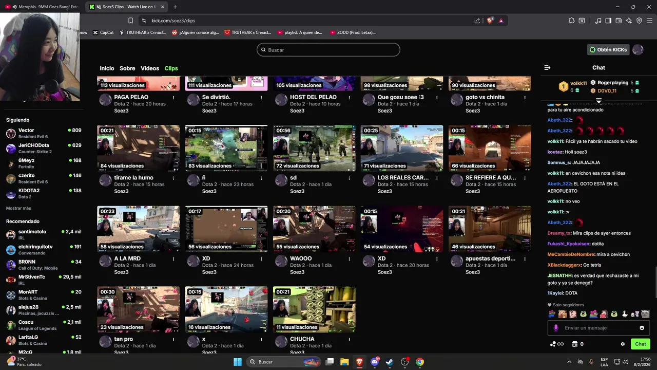This screenshot has height=370, width=657.
Task: Open Brave playlist music note icon
Action: click(598, 21)
